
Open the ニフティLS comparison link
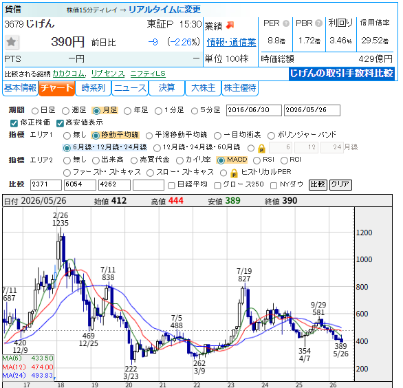(x=148, y=74)
